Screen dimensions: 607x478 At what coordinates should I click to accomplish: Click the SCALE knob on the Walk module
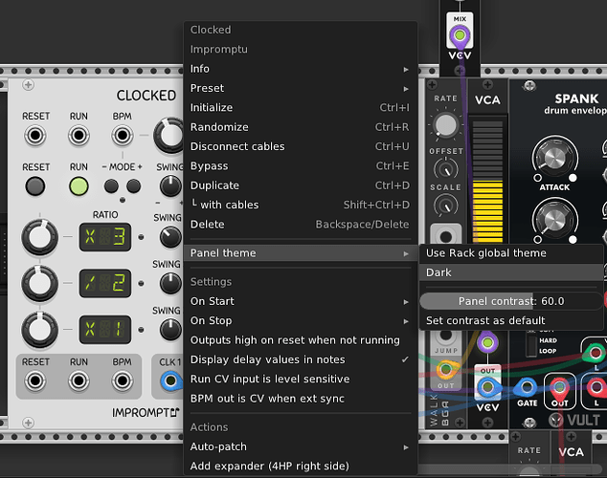click(446, 206)
